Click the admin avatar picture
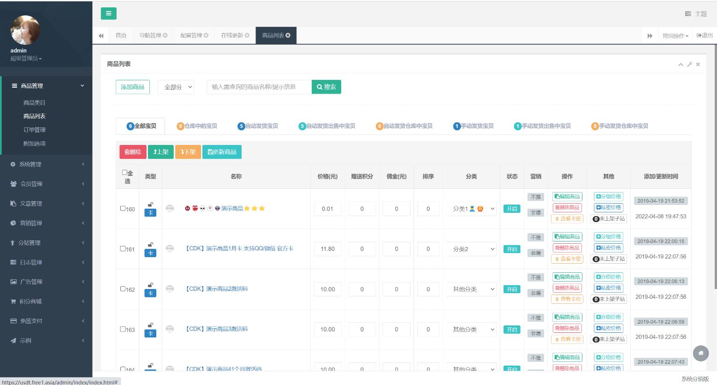 coord(25,30)
